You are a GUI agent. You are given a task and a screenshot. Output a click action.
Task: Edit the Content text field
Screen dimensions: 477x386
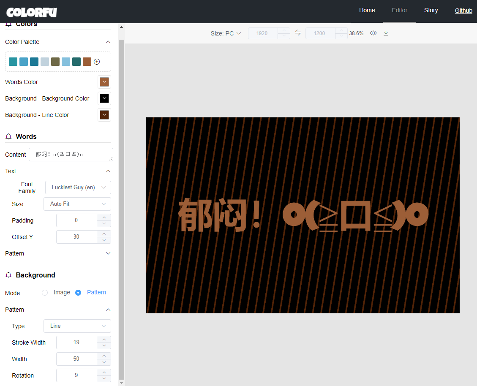pyautogui.click(x=71, y=155)
